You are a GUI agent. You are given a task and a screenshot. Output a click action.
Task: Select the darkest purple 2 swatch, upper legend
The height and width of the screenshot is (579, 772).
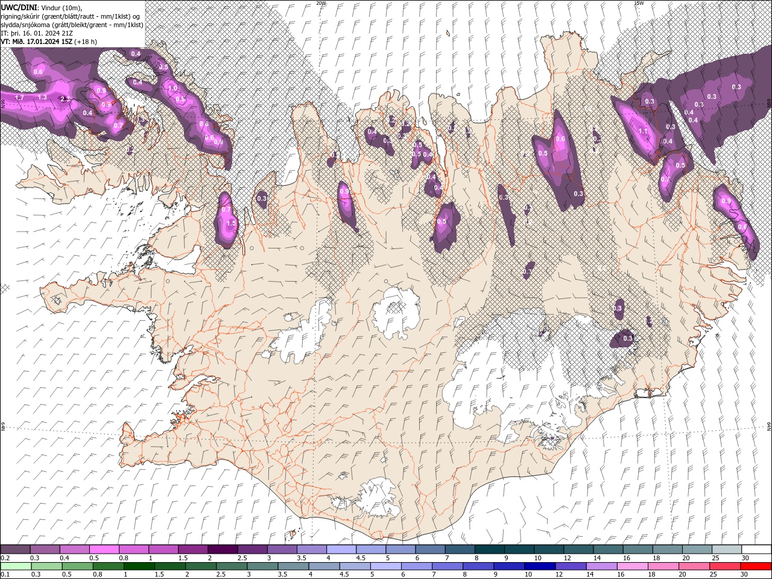click(223, 549)
